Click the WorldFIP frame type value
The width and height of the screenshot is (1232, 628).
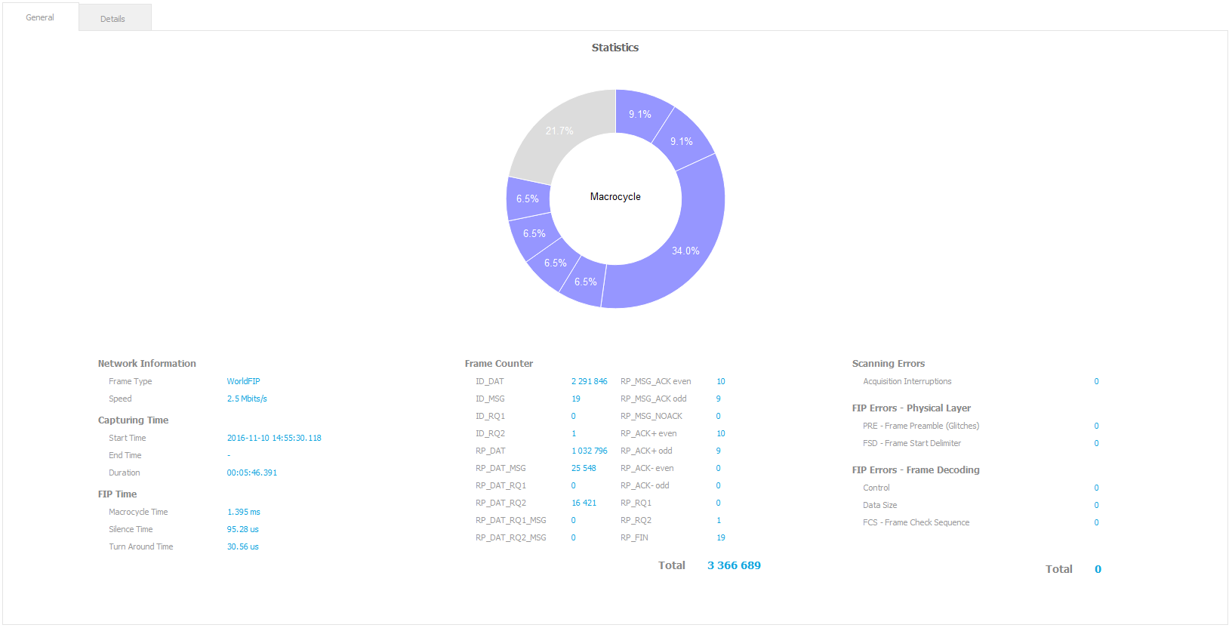[x=243, y=381]
